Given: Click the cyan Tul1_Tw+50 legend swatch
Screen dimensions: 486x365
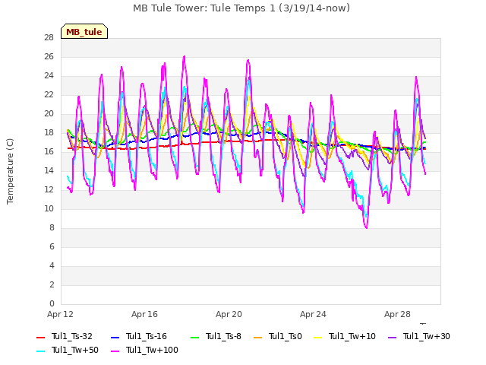Looking at the screenshot, I should point(40,351).
